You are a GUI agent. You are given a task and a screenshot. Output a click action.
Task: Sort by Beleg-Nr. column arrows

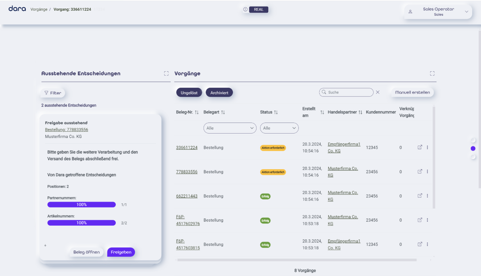(x=196, y=112)
